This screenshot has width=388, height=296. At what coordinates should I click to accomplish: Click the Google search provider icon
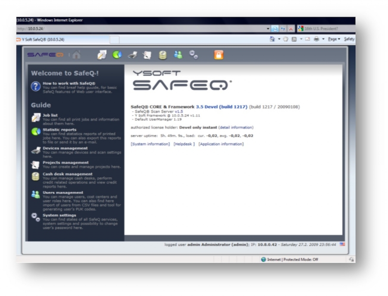[x=300, y=28]
